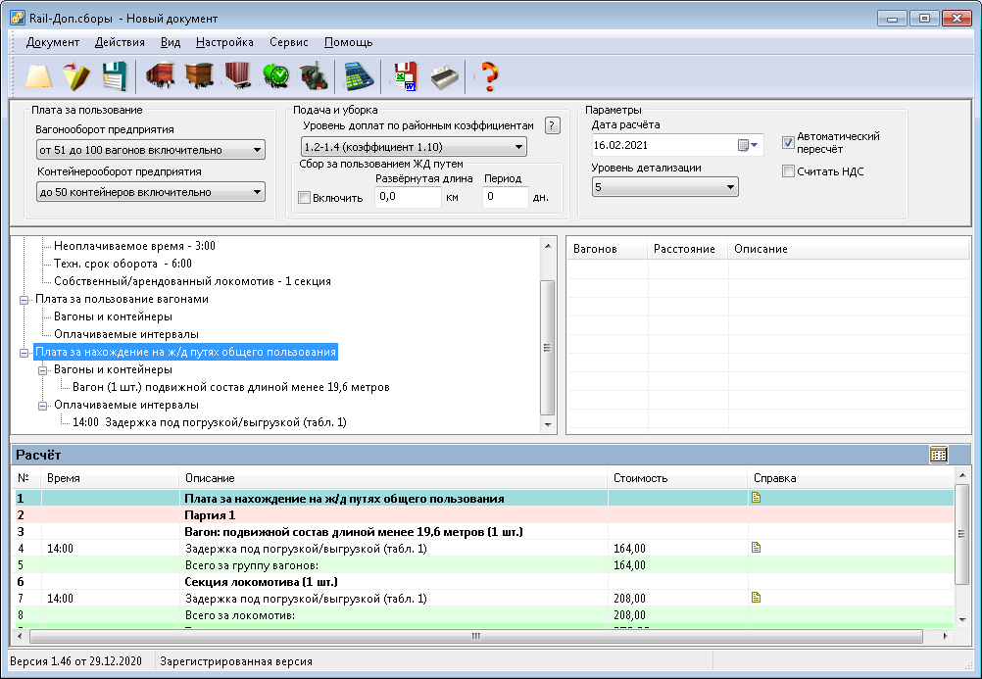Select the Неоплачиваемое время - 3:00 tree item
This screenshot has height=679, width=982.
tap(134, 246)
